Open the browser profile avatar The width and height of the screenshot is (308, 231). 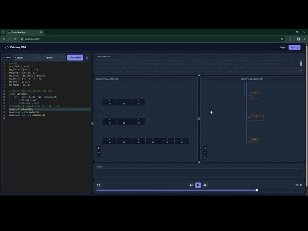[298, 39]
